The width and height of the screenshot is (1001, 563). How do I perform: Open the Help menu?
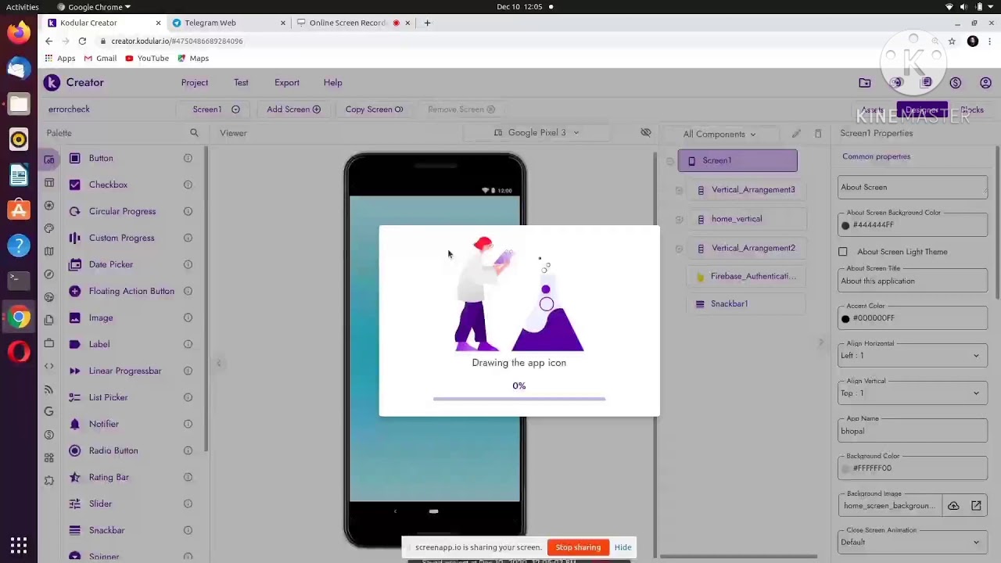click(x=333, y=83)
